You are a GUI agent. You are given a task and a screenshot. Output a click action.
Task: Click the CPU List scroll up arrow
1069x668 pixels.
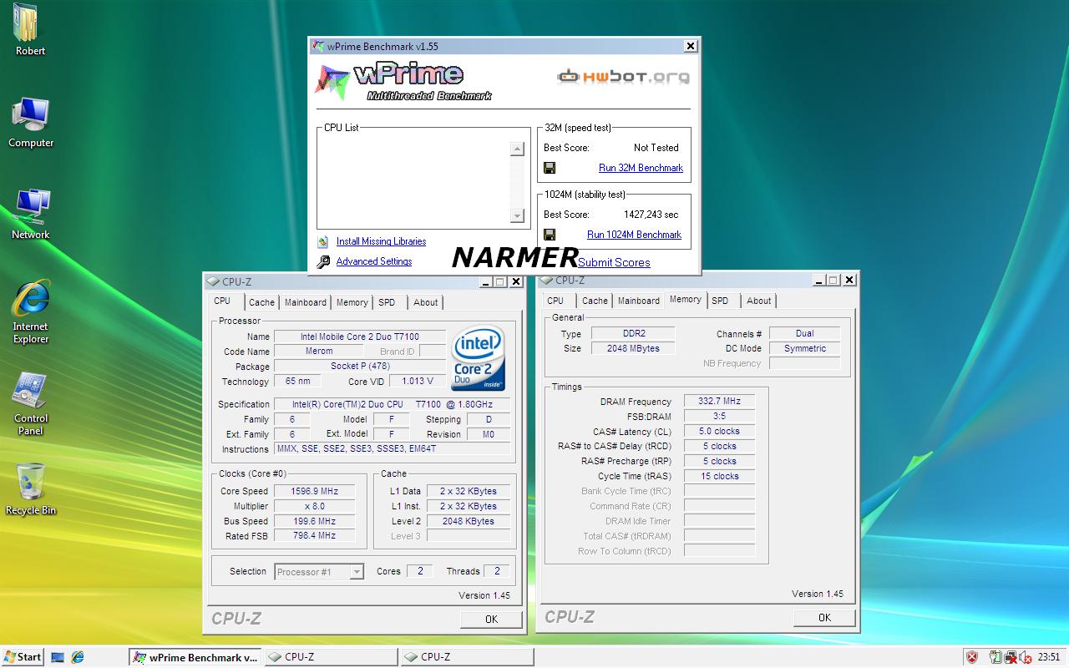[517, 149]
